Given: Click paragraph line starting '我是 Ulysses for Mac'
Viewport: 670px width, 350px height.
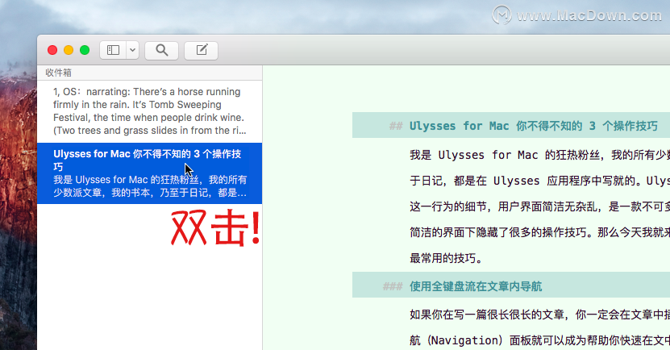Looking at the screenshot, I should point(539,155).
